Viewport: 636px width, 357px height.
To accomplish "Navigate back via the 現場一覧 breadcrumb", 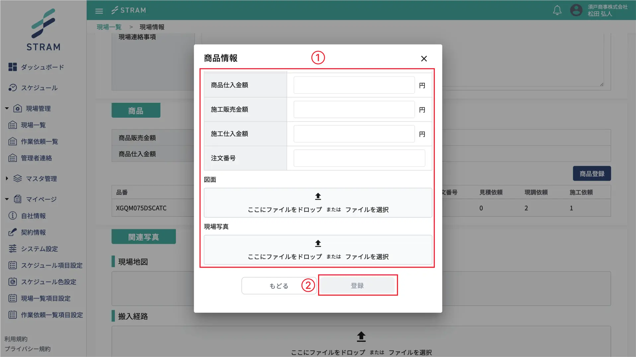I will coord(109,27).
